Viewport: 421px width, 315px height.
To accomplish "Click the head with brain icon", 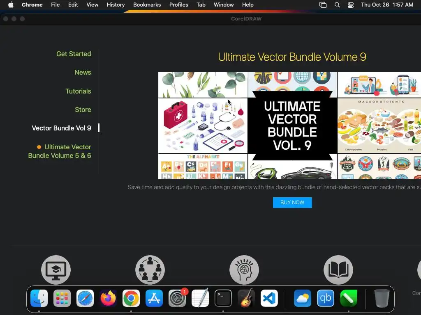I will tap(244, 270).
